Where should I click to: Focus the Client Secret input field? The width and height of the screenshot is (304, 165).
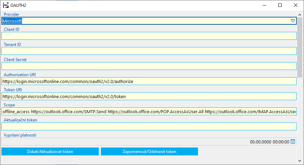(x=149, y=66)
